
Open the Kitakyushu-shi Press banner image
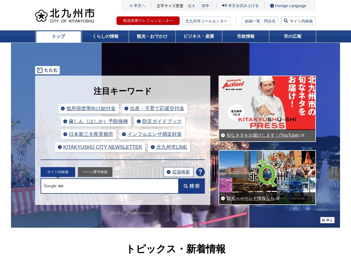point(267,103)
